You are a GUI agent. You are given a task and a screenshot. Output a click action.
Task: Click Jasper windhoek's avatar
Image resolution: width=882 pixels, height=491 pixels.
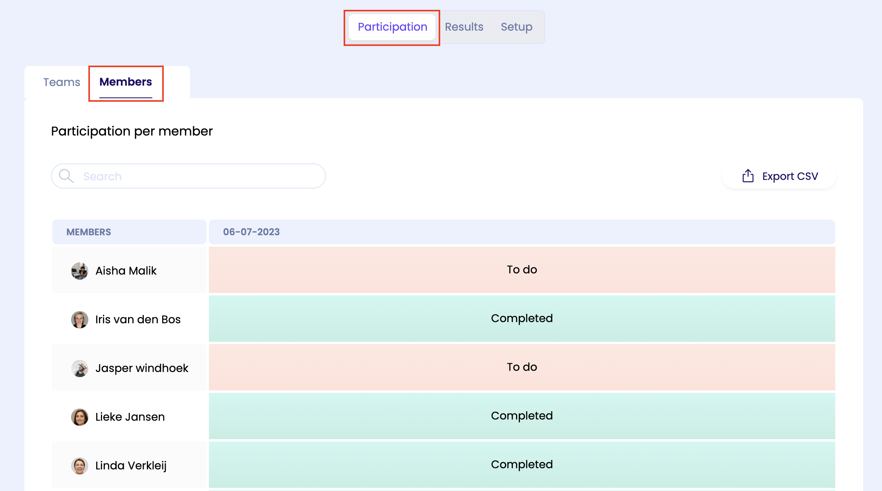[79, 368]
